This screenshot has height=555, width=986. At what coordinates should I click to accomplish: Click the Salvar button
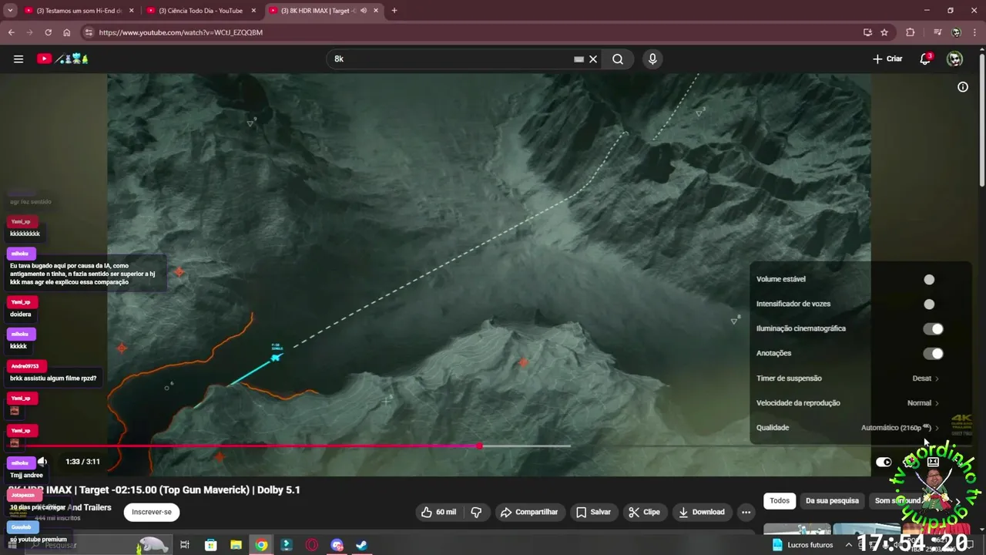point(593,512)
